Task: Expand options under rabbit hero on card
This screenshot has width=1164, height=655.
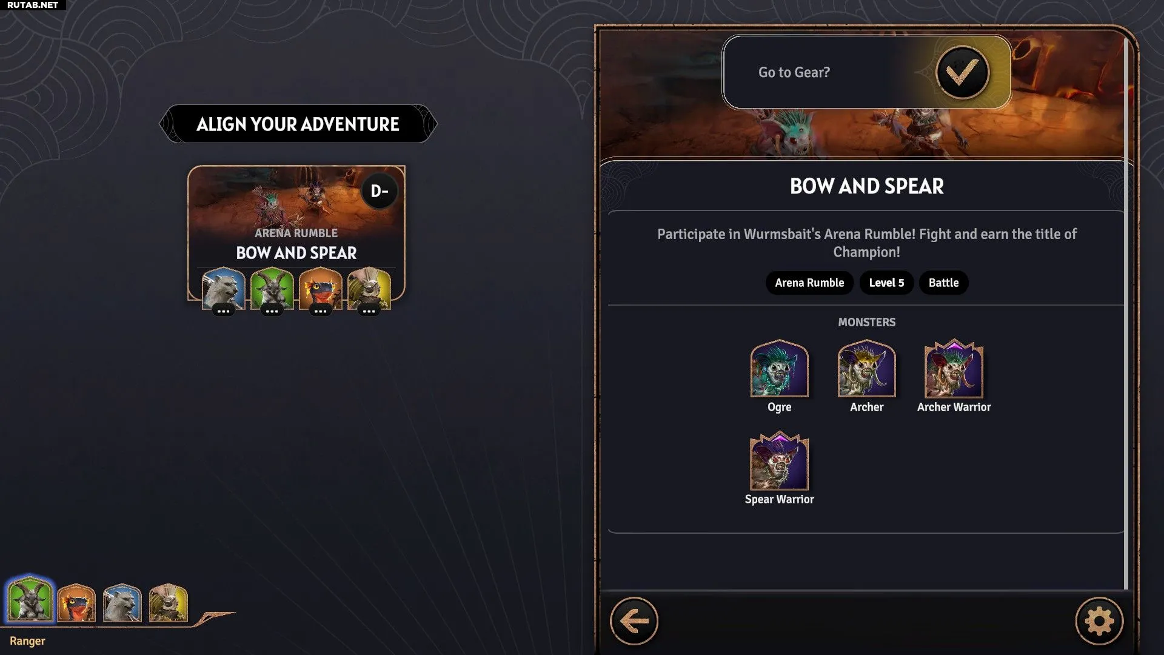Action: click(x=369, y=311)
